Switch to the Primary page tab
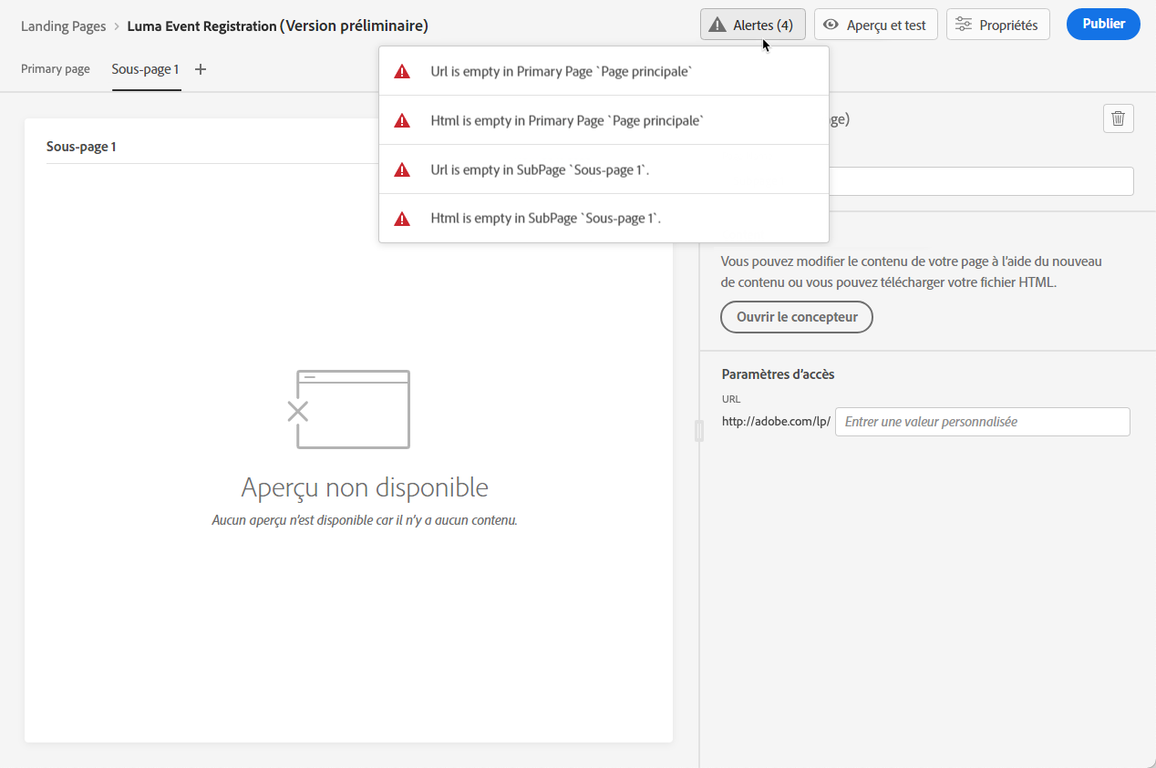Image resolution: width=1156 pixels, height=768 pixels. tap(56, 69)
